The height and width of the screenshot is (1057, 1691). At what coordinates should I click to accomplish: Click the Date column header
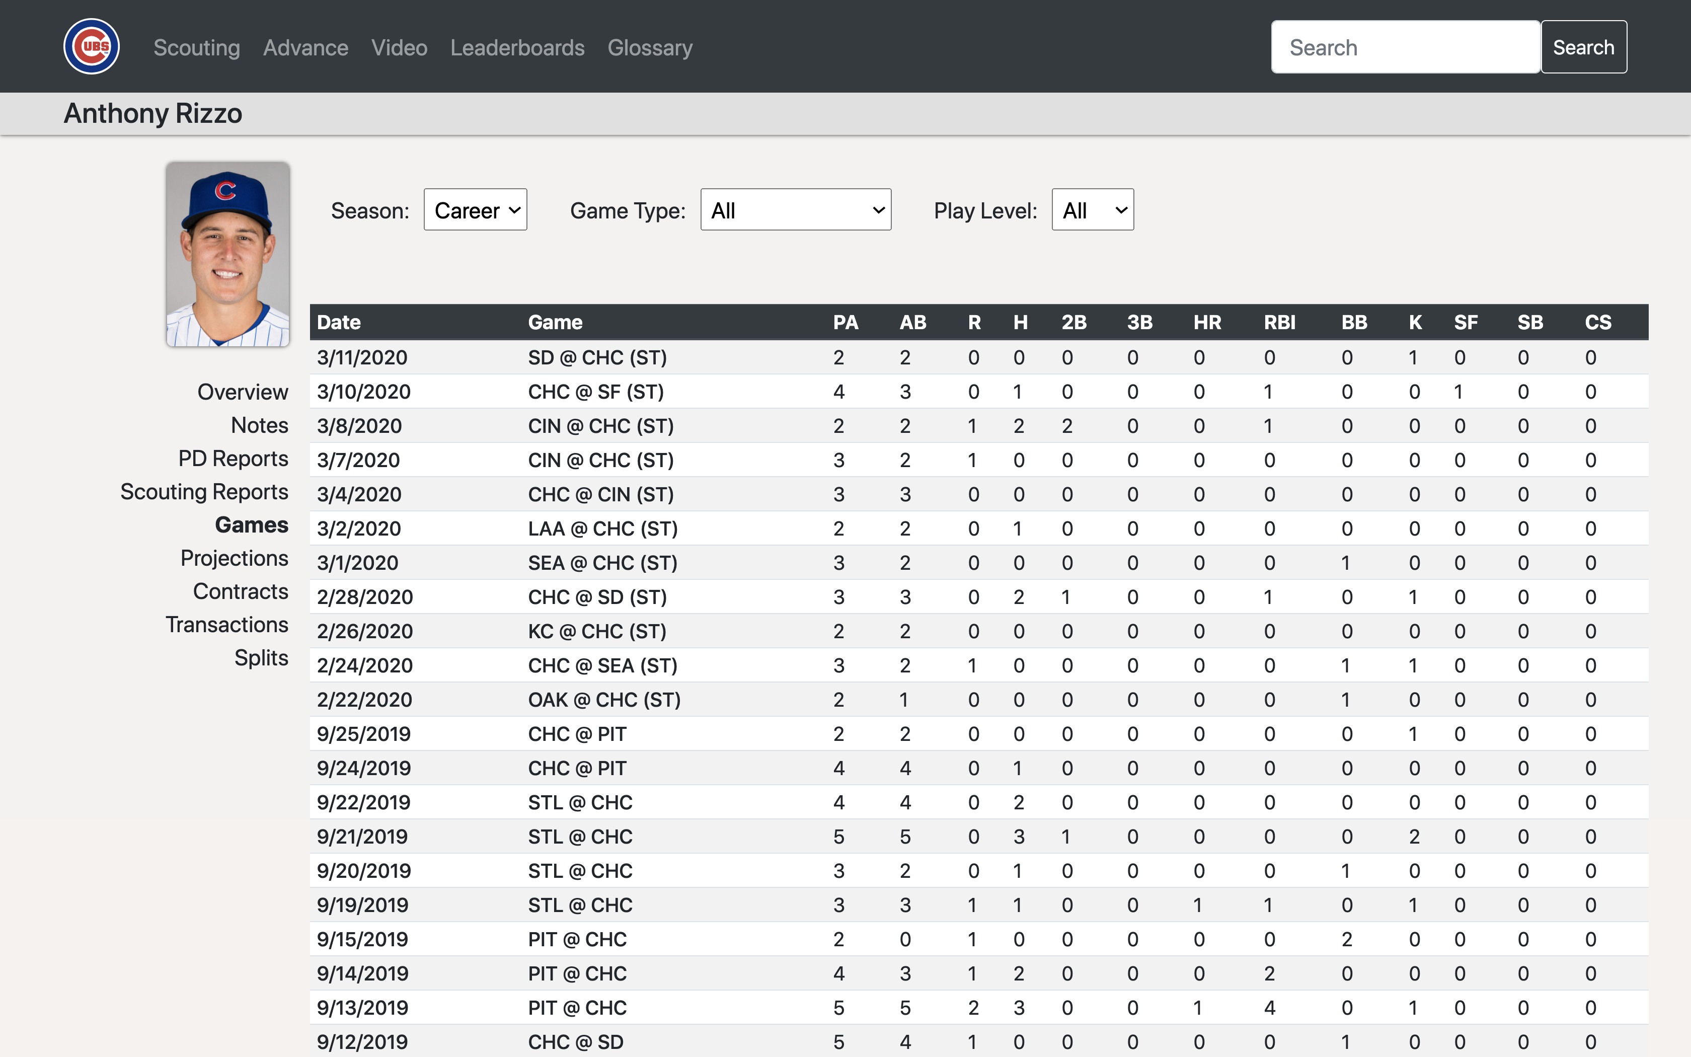coord(339,322)
